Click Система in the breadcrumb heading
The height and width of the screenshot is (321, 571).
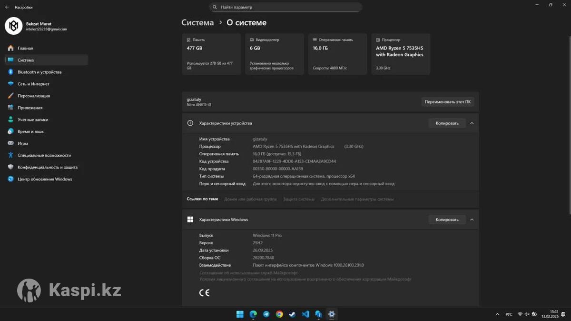tap(197, 22)
